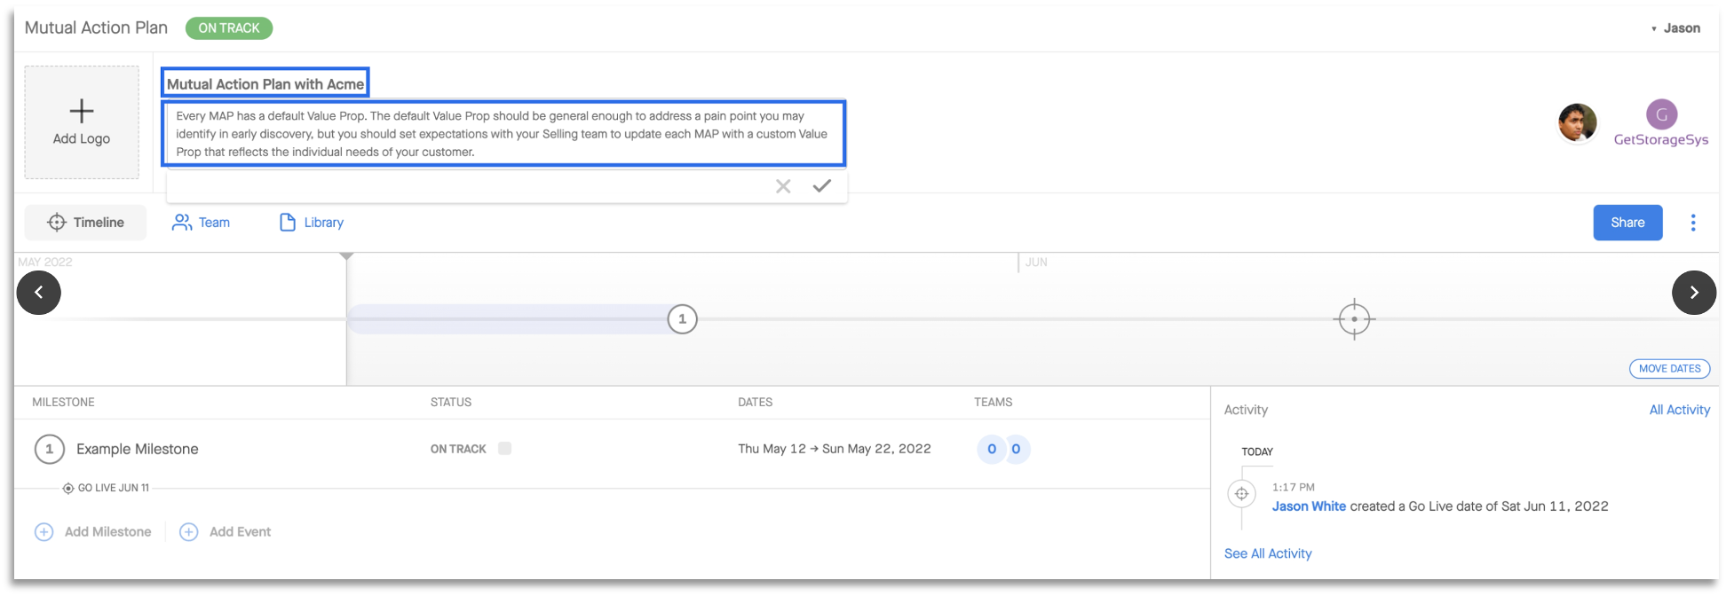The width and height of the screenshot is (1726, 596).
Task: Confirm the value prop edit with checkmark
Action: click(822, 185)
